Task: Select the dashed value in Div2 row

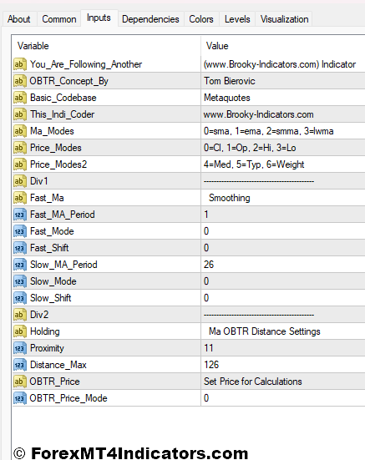Action: (x=259, y=315)
